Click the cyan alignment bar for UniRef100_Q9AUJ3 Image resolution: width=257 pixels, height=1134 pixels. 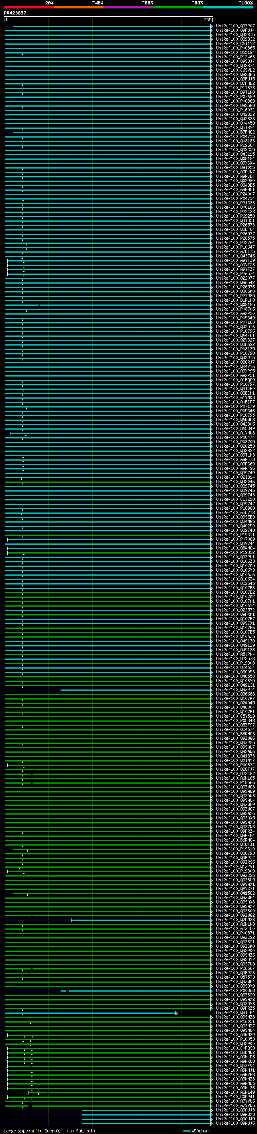point(147,1110)
